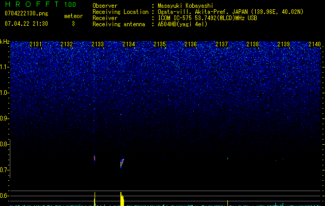
Task: Click the 2135 time marker
Action: (x=160, y=44)
